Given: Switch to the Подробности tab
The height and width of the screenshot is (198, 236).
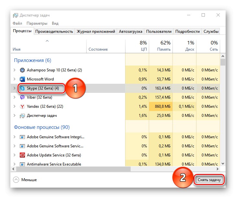Looking at the screenshot, I should [187, 31].
